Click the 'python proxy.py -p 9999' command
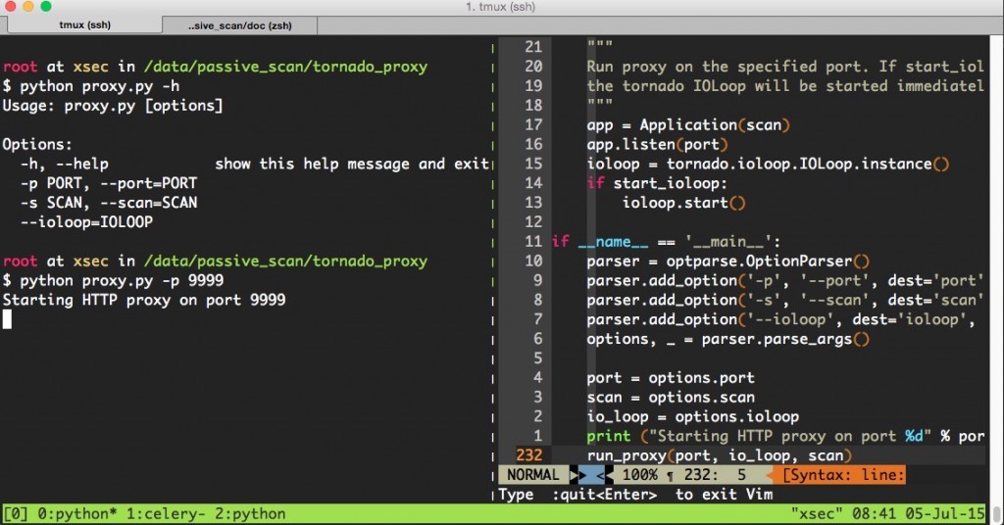The image size is (1004, 525). [122, 280]
